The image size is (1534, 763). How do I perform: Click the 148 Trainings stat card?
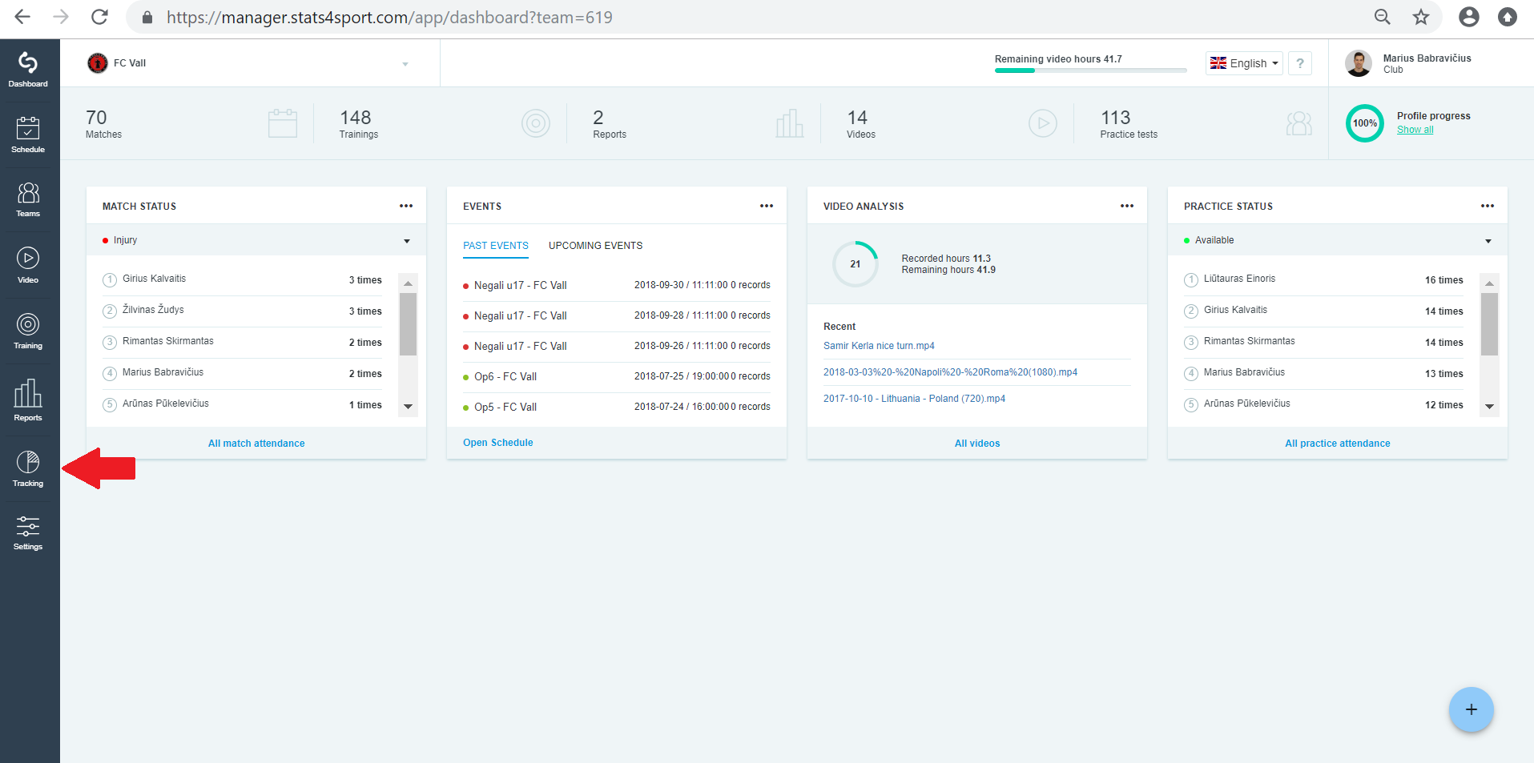[445, 124]
